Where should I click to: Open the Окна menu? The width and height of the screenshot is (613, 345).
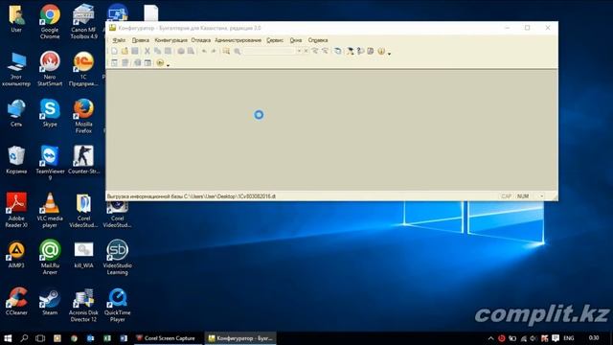[x=296, y=40]
